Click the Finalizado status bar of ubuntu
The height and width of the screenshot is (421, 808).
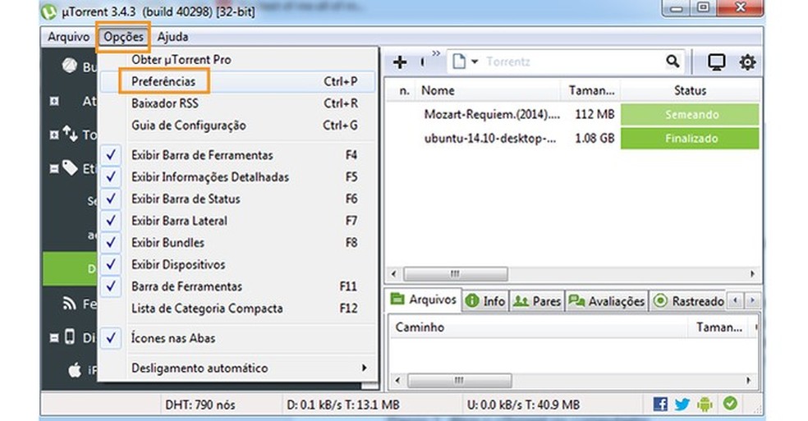pos(690,139)
